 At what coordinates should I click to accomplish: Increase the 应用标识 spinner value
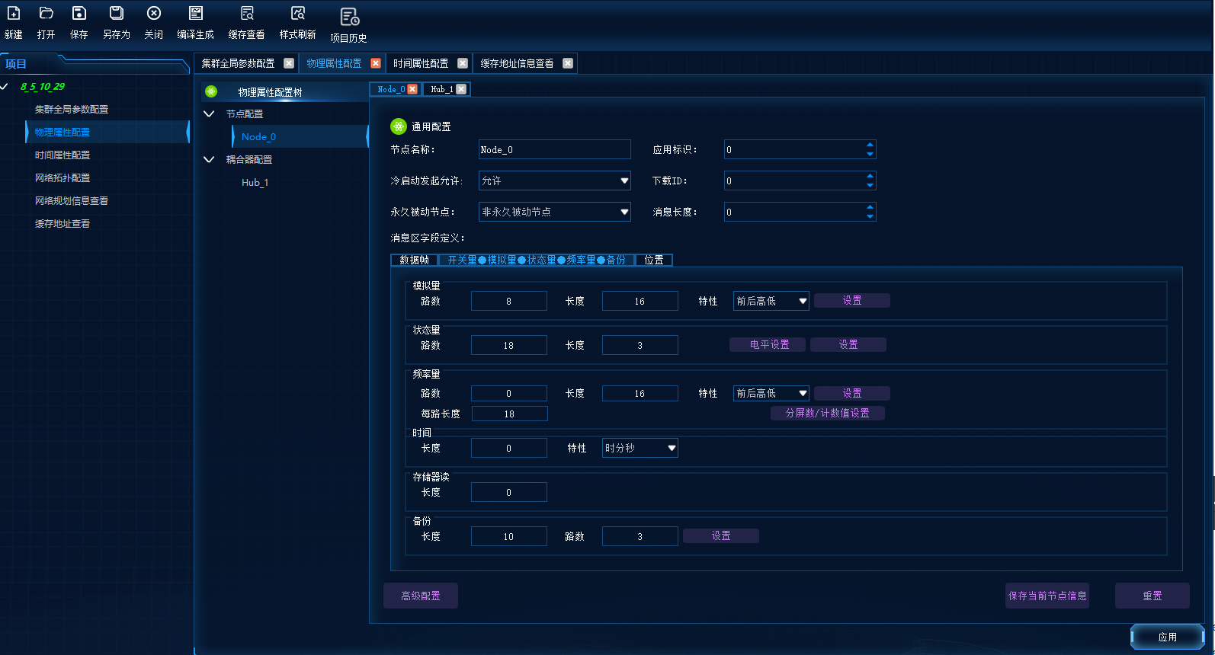tap(870, 145)
